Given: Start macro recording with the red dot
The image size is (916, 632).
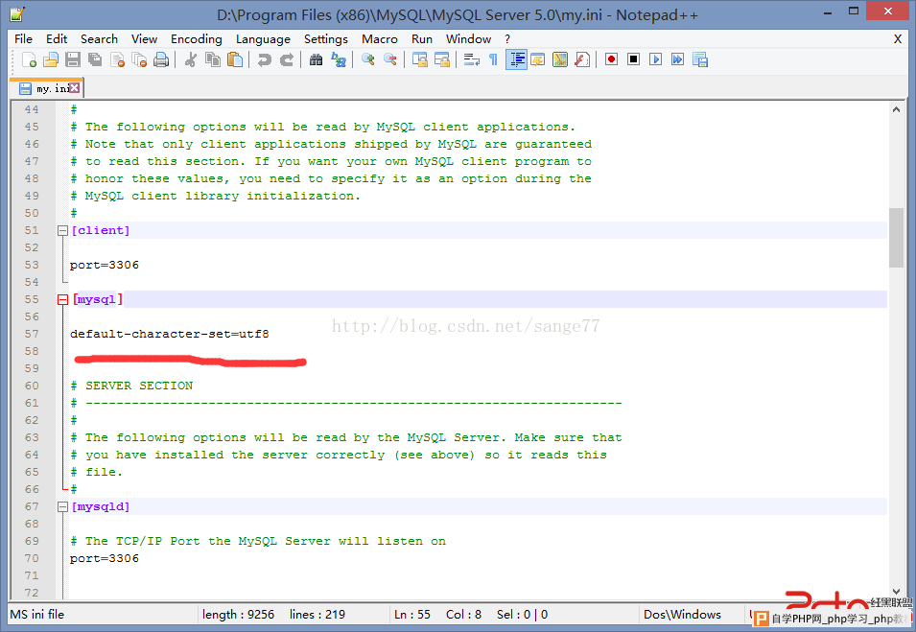Looking at the screenshot, I should tap(612, 59).
